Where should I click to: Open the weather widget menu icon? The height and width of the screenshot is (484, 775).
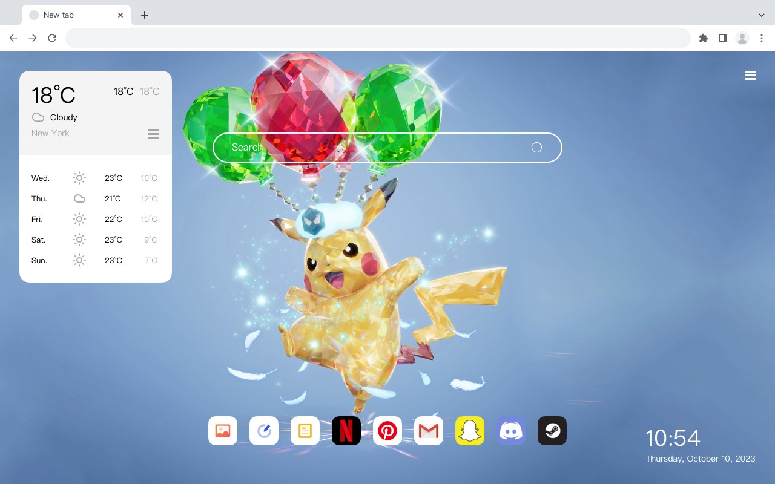[153, 134]
